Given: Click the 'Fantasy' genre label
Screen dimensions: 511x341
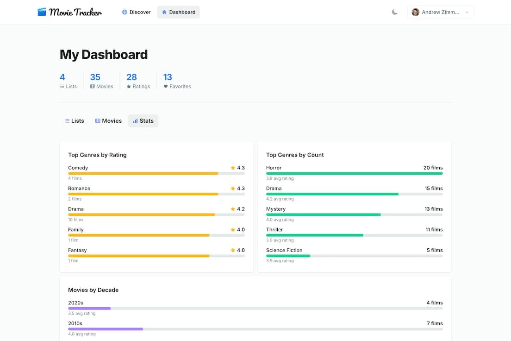Looking at the screenshot, I should (x=77, y=250).
